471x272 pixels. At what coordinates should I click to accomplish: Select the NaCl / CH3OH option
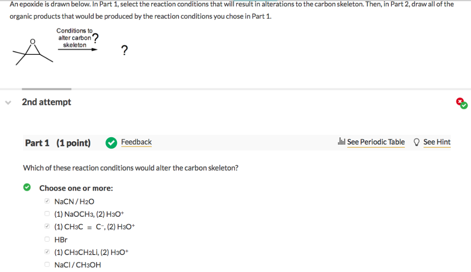point(47,264)
